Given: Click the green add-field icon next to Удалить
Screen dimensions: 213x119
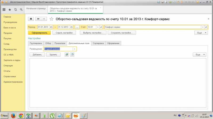Looking at the screenshot, I should tap(67, 54).
